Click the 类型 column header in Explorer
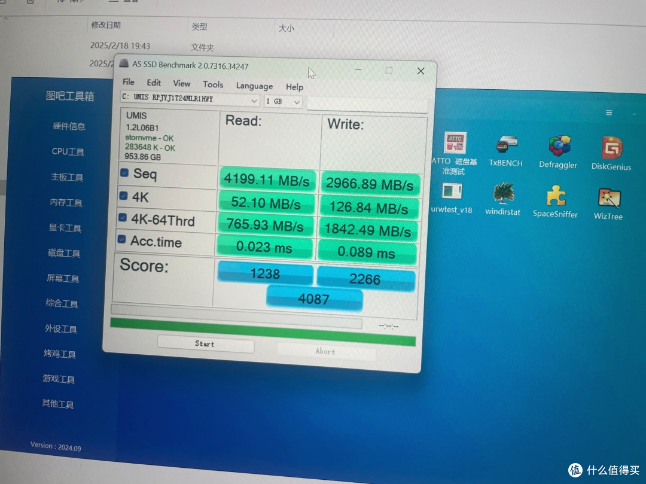Viewport: 646px width, 484px height. tap(199, 27)
